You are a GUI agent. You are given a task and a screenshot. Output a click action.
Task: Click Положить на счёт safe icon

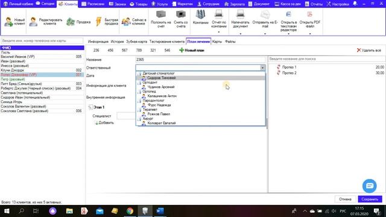(161, 14)
